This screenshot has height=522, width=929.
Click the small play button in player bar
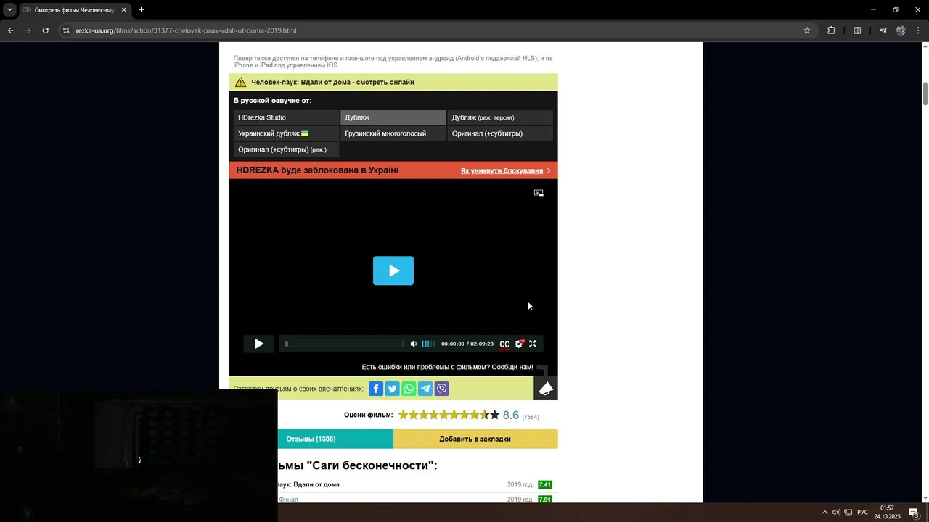click(259, 344)
